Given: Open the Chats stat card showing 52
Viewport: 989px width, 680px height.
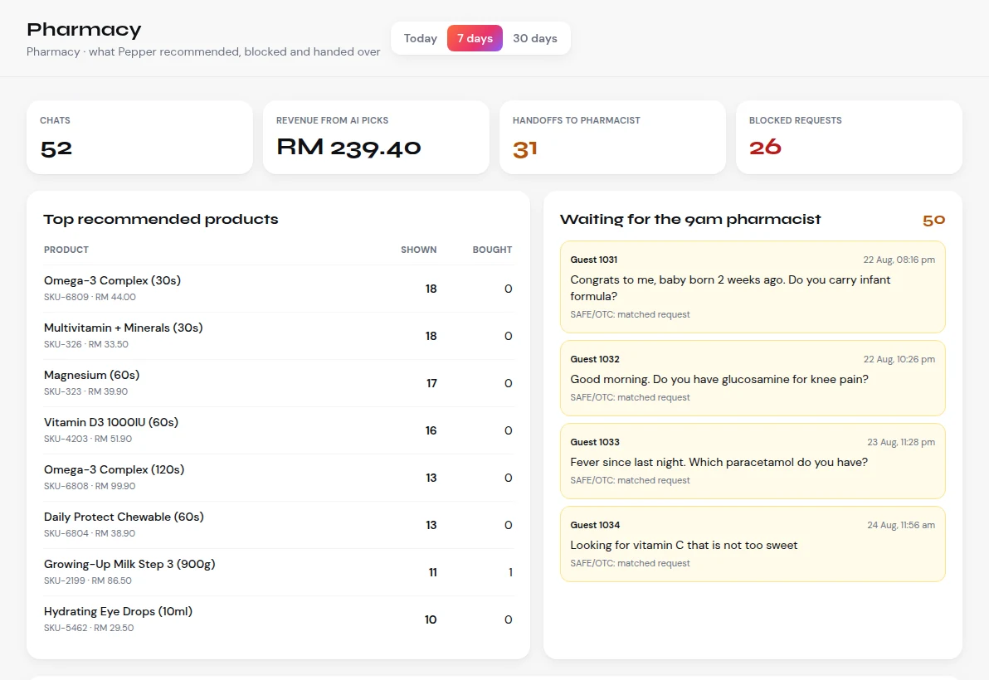Looking at the screenshot, I should tap(139, 138).
